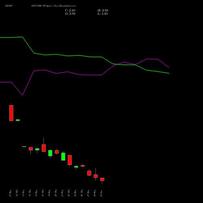Click the 22 May date label
The image size is (203, 203).
pos(69,193)
